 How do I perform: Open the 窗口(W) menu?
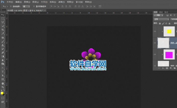79,2
